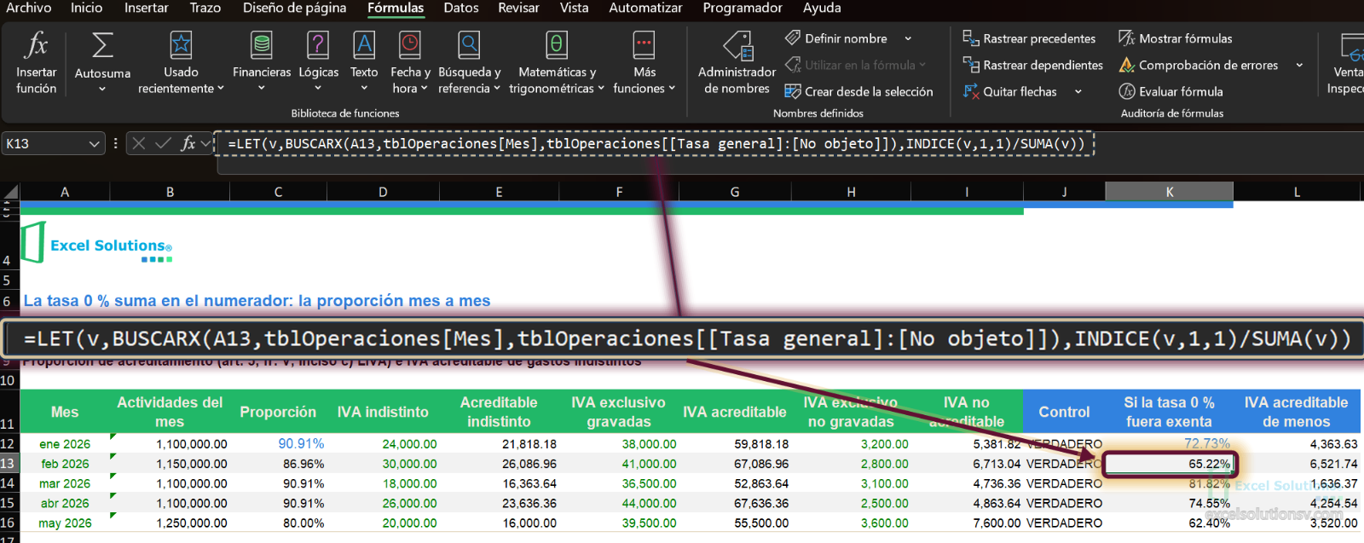This screenshot has width=1364, height=543.
Task: Click Comprobación de errores
Action: click(1198, 65)
